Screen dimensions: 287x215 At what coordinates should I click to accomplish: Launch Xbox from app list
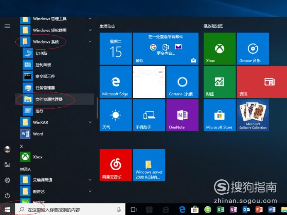[x=55, y=157]
